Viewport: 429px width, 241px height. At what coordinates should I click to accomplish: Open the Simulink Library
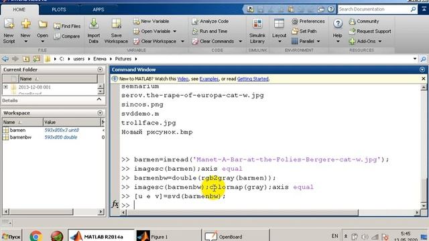tap(257, 31)
